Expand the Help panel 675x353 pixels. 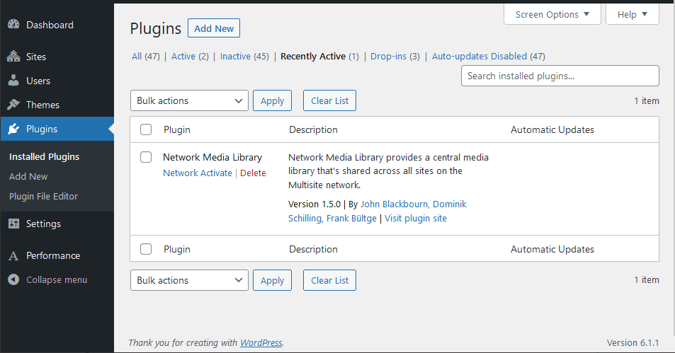[633, 14]
